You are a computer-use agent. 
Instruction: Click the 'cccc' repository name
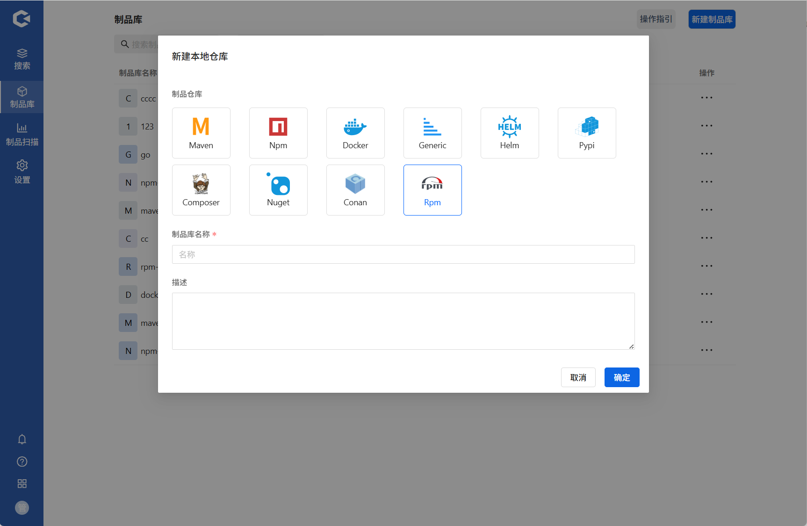tap(148, 99)
